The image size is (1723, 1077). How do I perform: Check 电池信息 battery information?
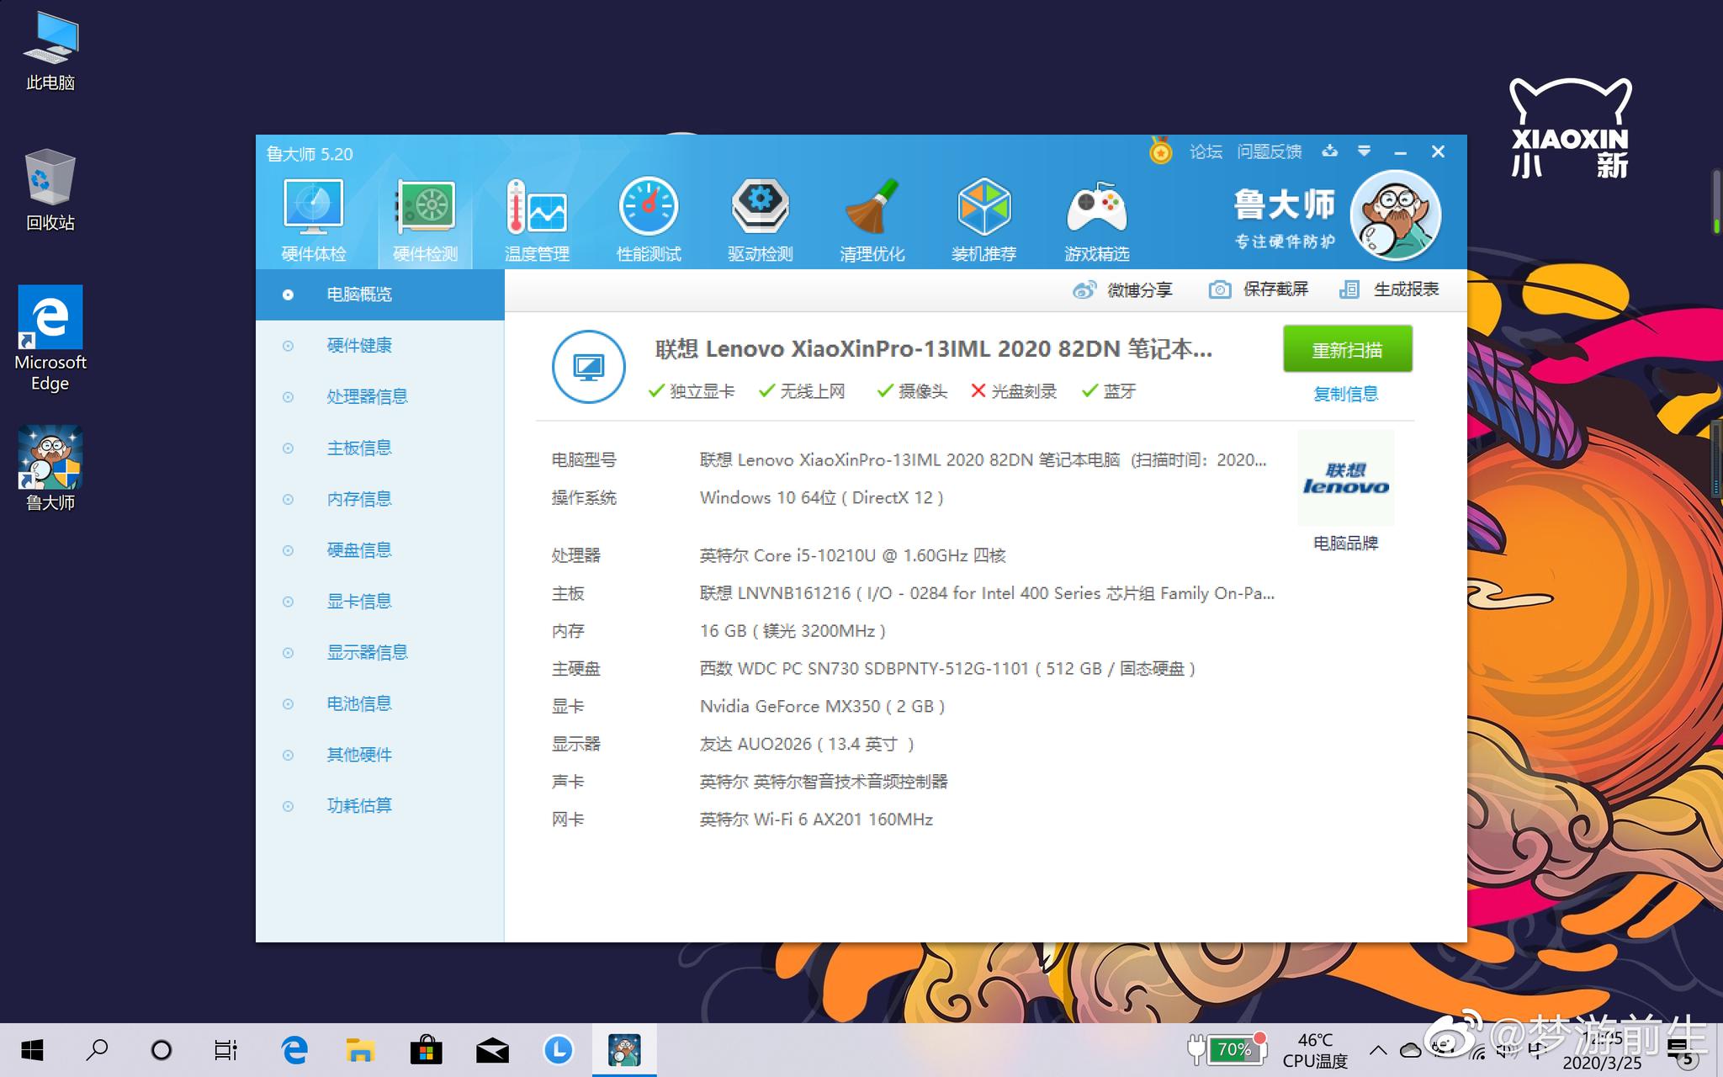coord(358,703)
